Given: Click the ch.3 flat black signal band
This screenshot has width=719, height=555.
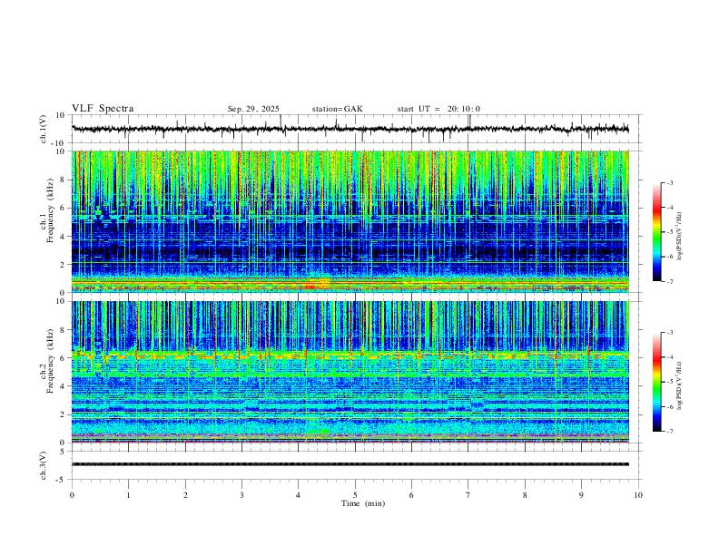Looking at the screenshot, I should pyautogui.click(x=350, y=464).
